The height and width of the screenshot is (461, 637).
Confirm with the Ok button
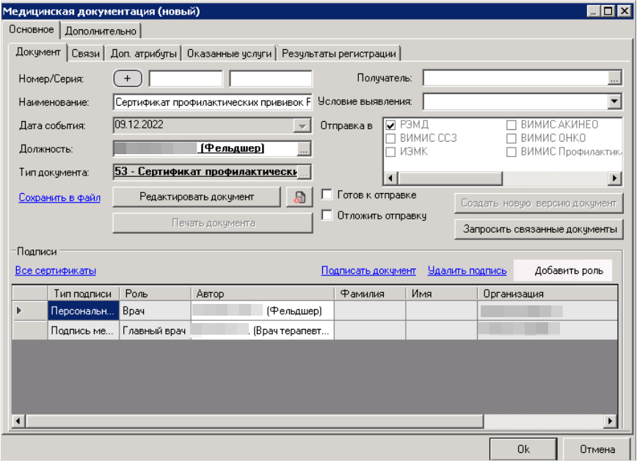523,449
